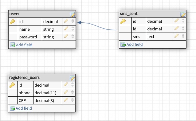Screen dimensions: 196x121
Task: Move the CEP field up
Action: 72,99
